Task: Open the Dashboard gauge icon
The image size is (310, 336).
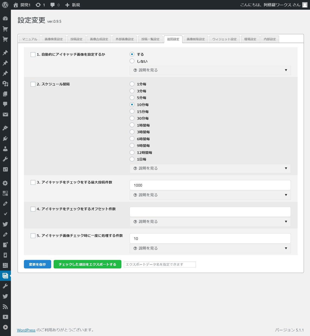Action: (x=5, y=18)
